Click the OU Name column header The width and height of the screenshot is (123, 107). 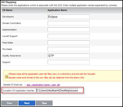click(7, 10)
